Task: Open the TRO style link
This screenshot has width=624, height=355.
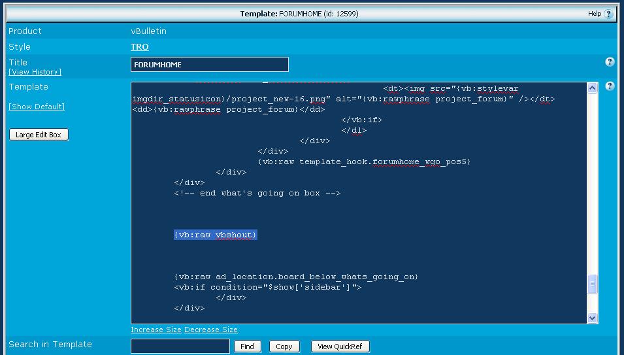Action: 140,46
